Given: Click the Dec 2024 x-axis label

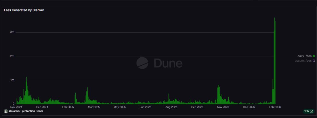Looking at the screenshot, I should pyautogui.click(x=42, y=107).
